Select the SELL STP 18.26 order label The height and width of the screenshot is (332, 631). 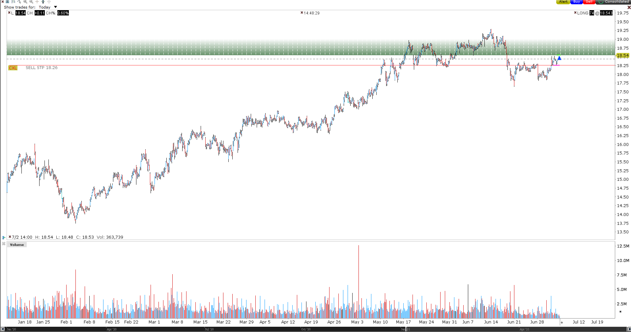[x=42, y=68]
